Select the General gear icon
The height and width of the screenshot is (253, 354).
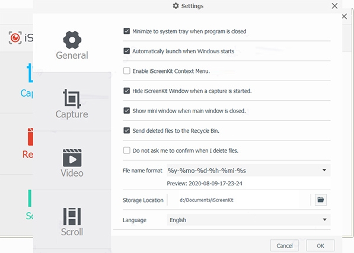coord(72,40)
